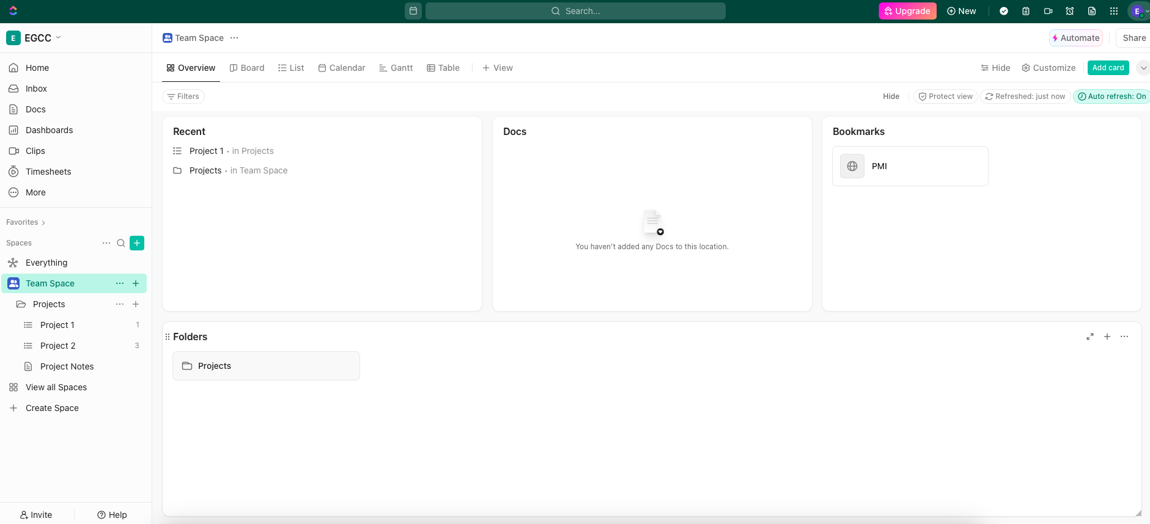Toggle the Auto refresh: On setting
Image resolution: width=1150 pixels, height=524 pixels.
click(1111, 96)
